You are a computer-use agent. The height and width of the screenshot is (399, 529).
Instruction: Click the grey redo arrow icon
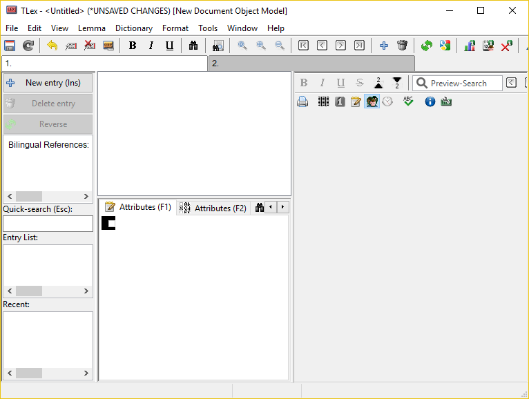(28, 45)
